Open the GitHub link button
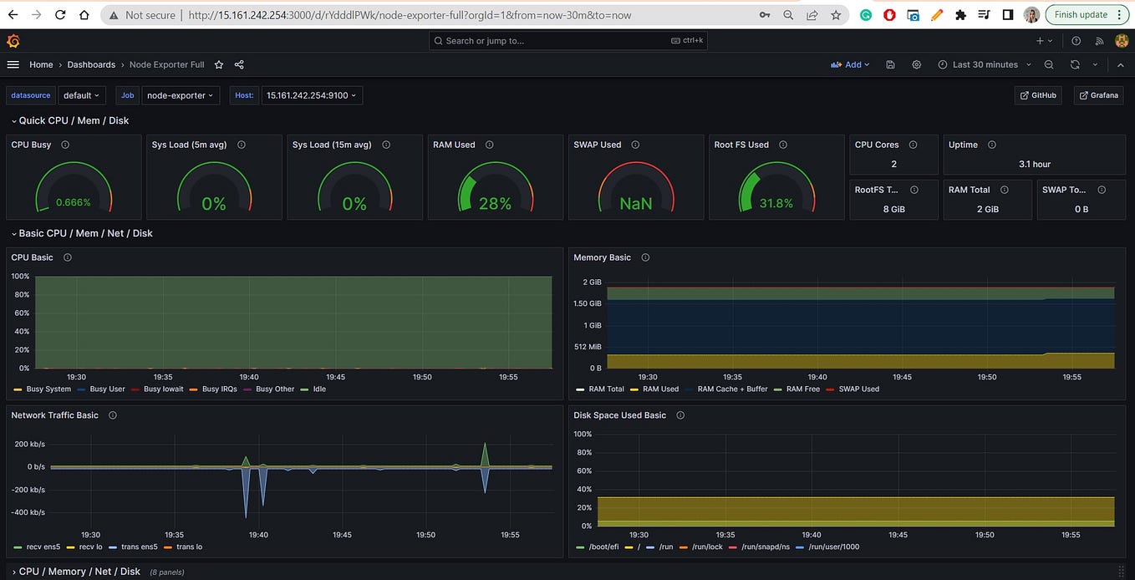 point(1038,95)
